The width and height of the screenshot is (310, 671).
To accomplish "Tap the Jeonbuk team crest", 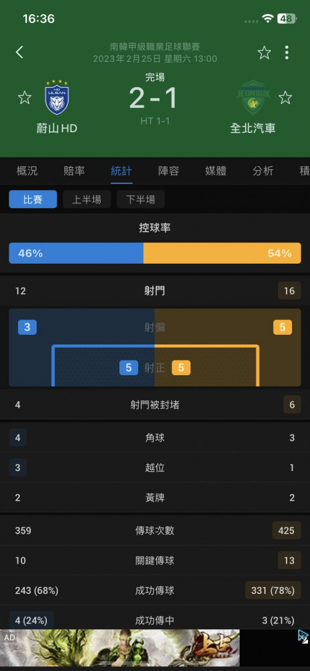I will 252,98.
